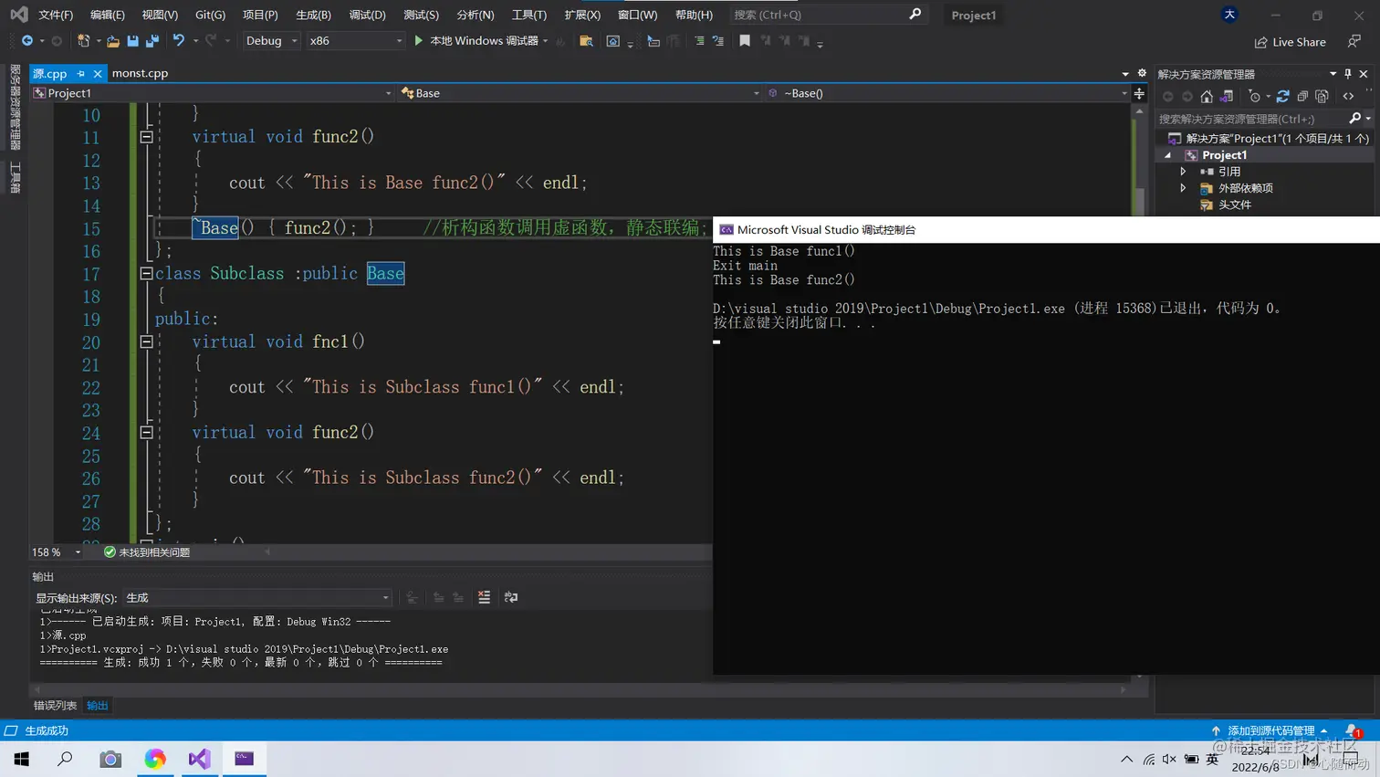Open file using the folder icon
This screenshot has height=777, width=1380.
coord(113,41)
